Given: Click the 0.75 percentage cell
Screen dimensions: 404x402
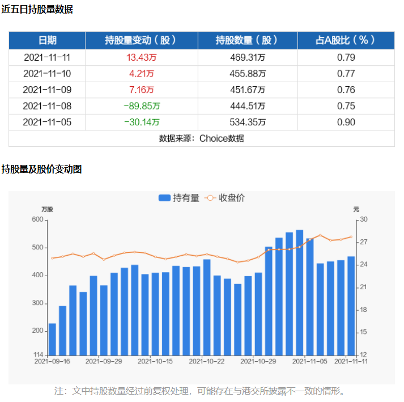Looking at the screenshot, I should coord(346,106).
